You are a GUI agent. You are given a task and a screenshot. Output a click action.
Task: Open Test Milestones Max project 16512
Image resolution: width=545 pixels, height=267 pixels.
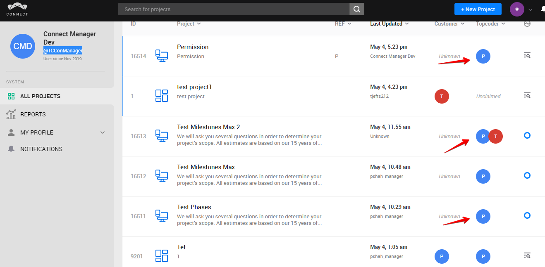pos(206,167)
